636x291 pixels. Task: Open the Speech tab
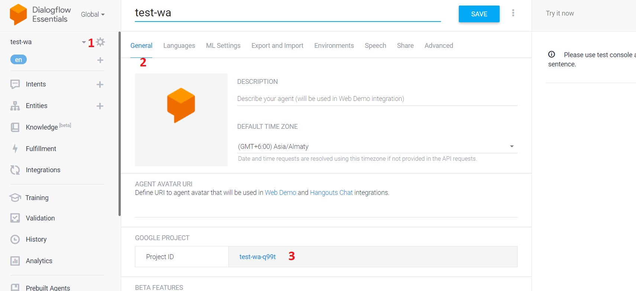point(375,46)
